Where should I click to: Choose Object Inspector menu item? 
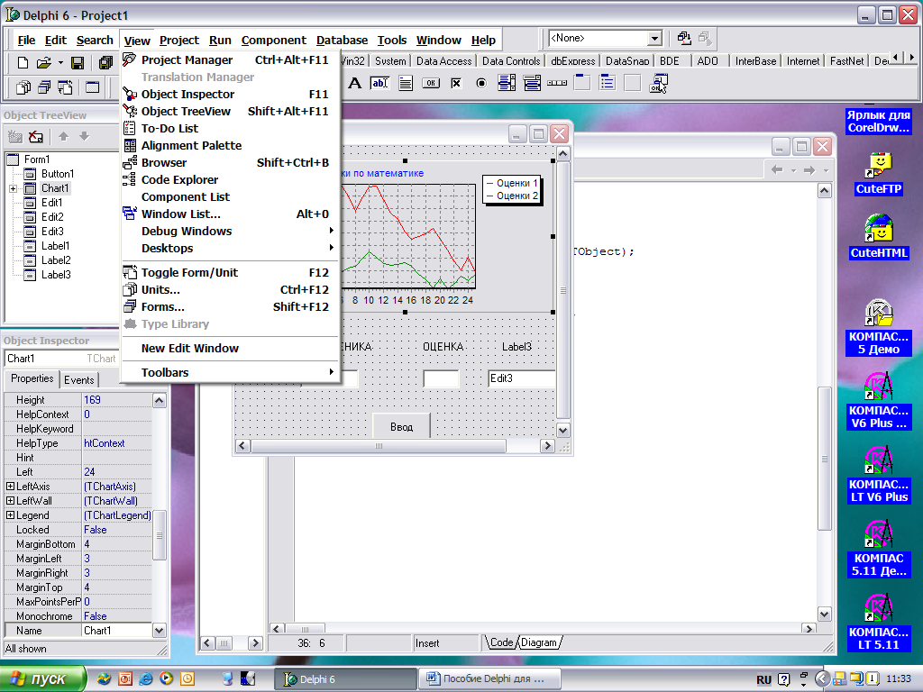click(230, 94)
